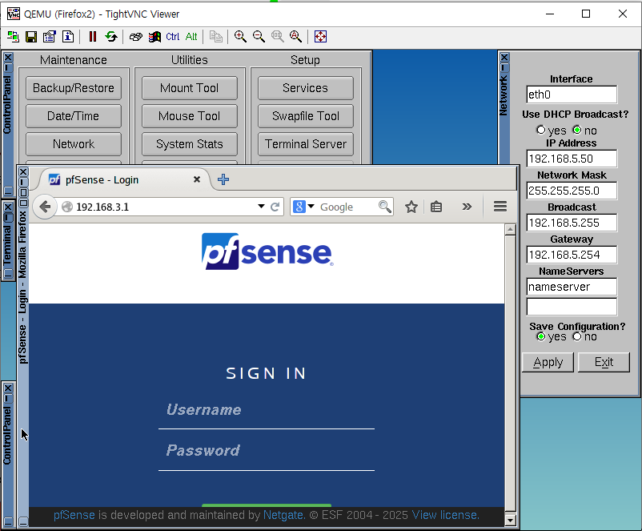The height and width of the screenshot is (531, 642).
Task: Expand the toolbar overflow chevron
Action: tap(467, 207)
